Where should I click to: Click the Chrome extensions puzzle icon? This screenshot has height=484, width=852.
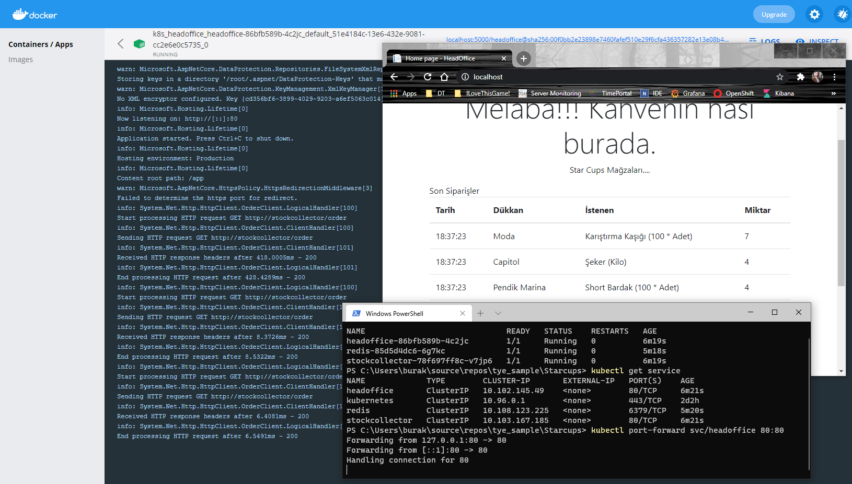point(800,77)
